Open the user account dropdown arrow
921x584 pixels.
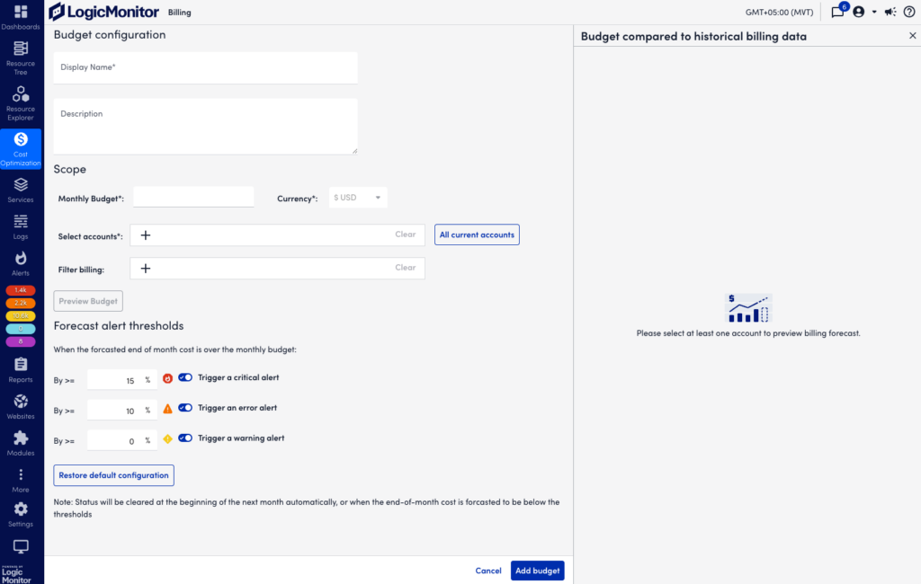point(874,11)
